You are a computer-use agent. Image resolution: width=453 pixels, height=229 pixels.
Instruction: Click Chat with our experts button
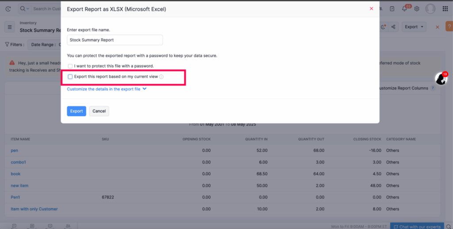417,227
